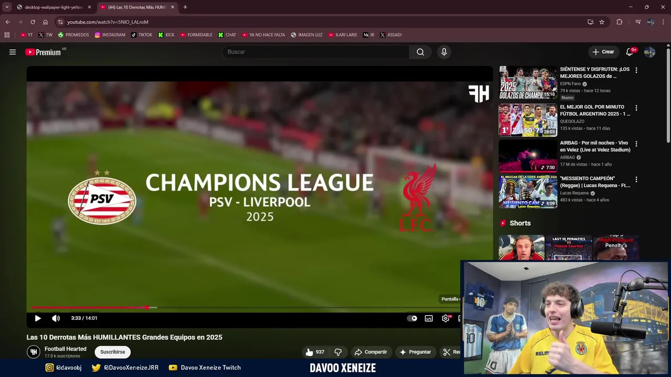Open the ILARI LARIE bookmark
671x377 pixels.
343,35
